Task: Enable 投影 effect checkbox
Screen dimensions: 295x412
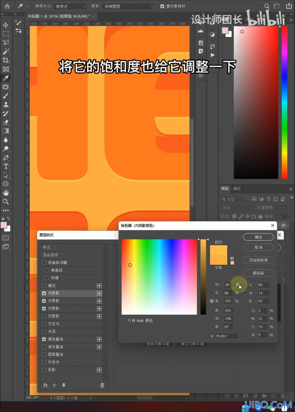Action: [x=44, y=370]
